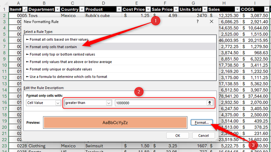Click cell containing 'Rubik's cube'
The width and height of the screenshot is (271, 152).
pyautogui.click(x=103, y=15)
